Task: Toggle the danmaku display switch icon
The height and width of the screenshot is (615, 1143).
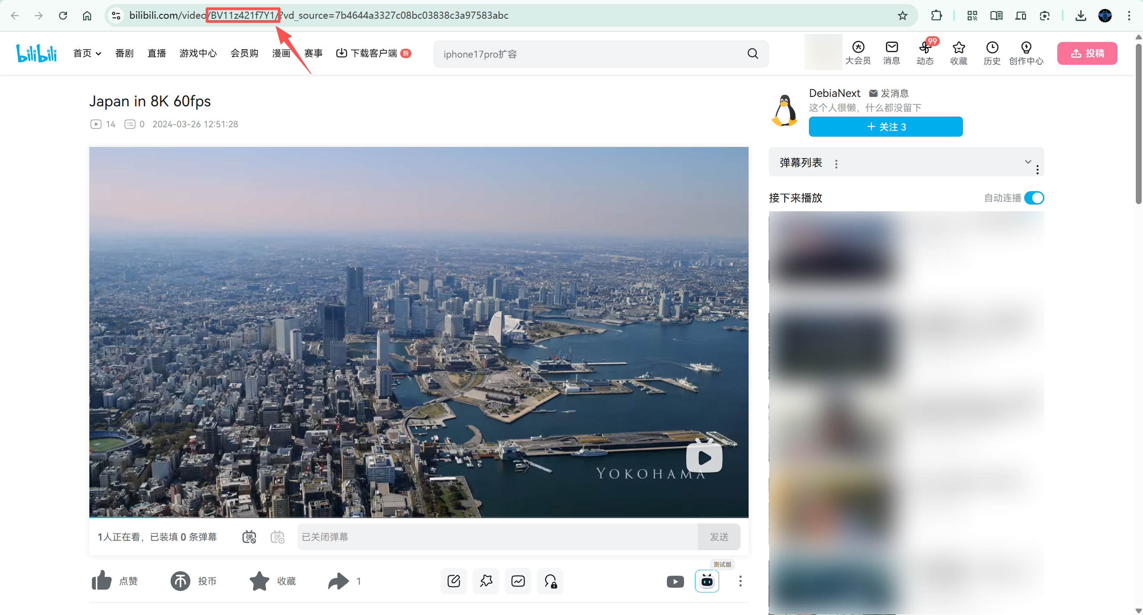Action: [249, 536]
